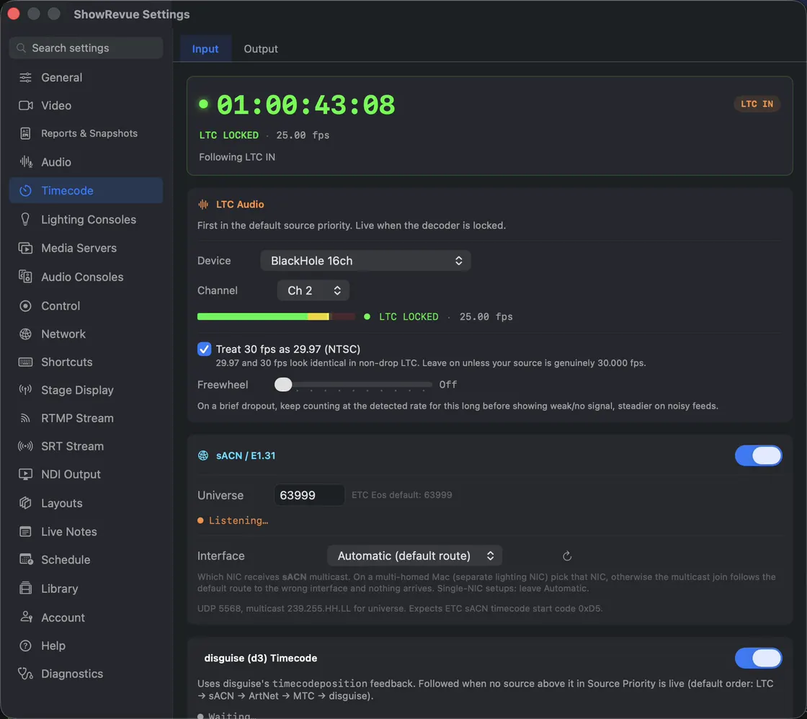Viewport: 807px width, 719px height.
Task: Click the Freewheel slider handle
Action: coord(283,385)
